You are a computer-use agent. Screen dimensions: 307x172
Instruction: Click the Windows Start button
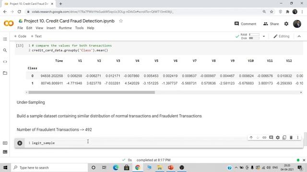(5, 168)
